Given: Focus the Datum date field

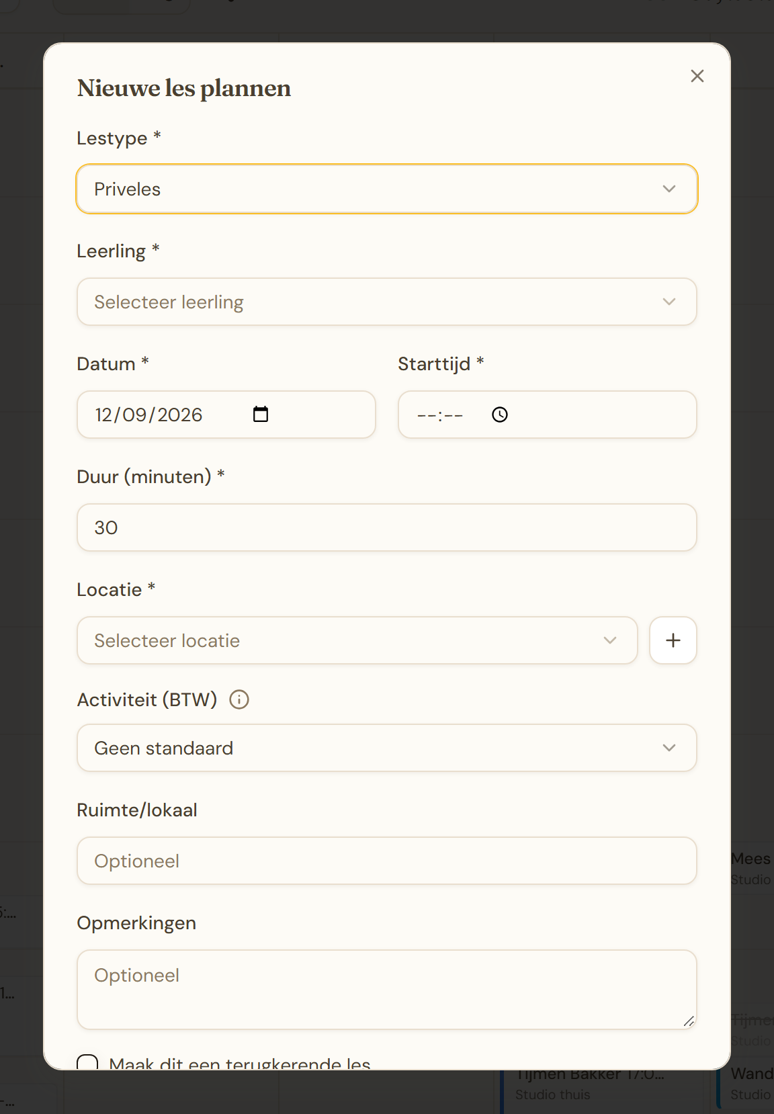Looking at the screenshot, I should (x=226, y=415).
